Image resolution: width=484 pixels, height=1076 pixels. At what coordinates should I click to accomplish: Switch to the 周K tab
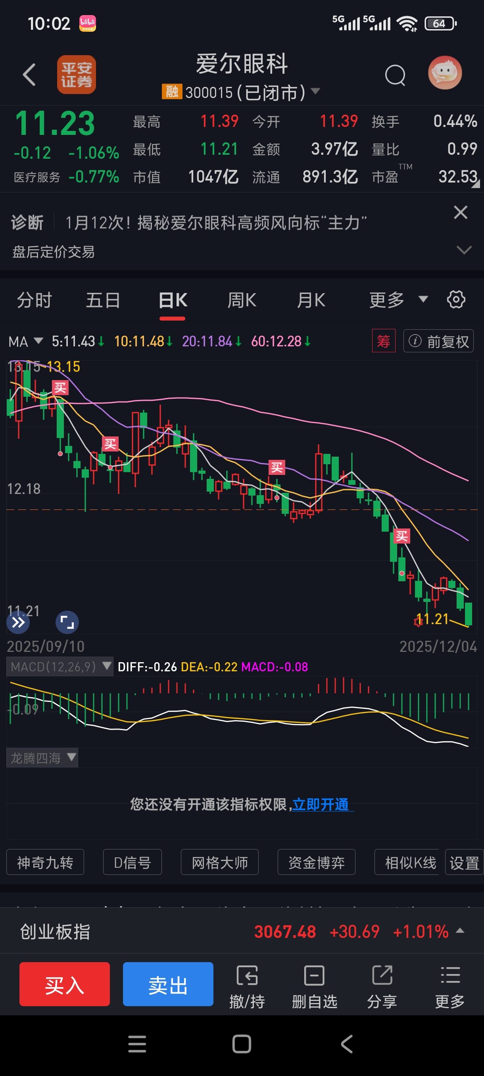(241, 300)
